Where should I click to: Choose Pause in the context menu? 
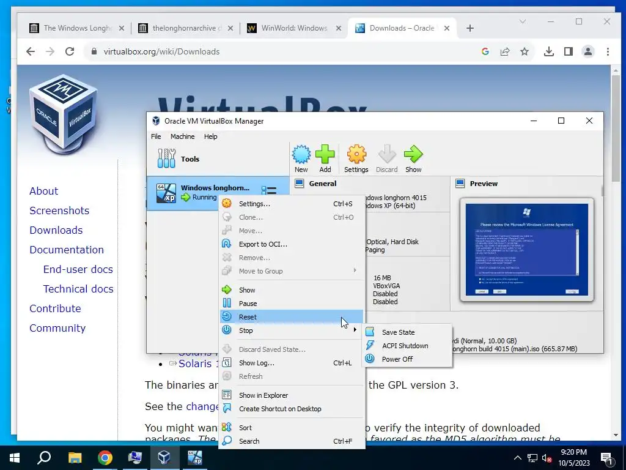tap(292, 304)
